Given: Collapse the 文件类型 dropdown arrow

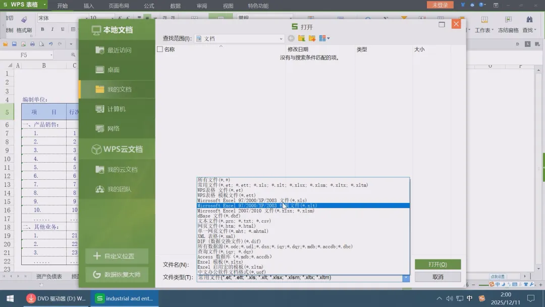Looking at the screenshot, I should tap(406, 277).
